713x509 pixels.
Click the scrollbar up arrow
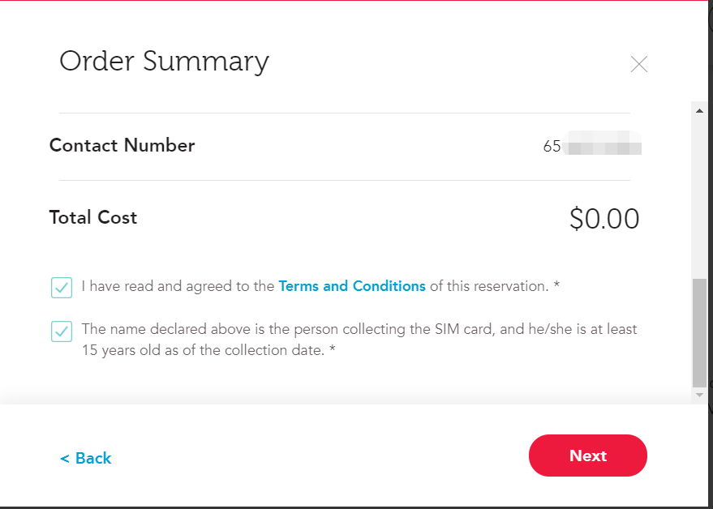coord(699,110)
